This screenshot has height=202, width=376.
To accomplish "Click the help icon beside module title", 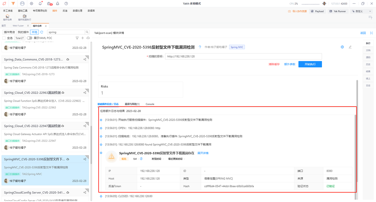I will [200, 47].
